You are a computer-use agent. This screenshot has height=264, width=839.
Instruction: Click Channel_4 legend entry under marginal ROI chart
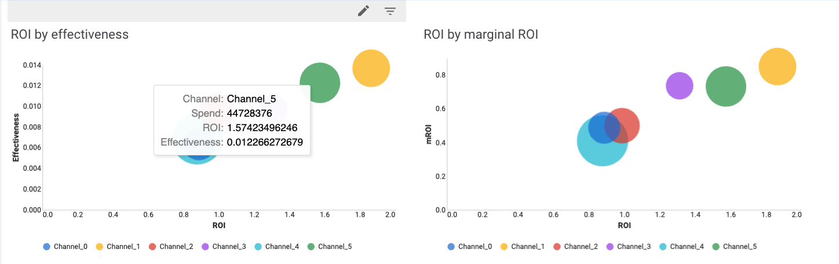tap(681, 247)
